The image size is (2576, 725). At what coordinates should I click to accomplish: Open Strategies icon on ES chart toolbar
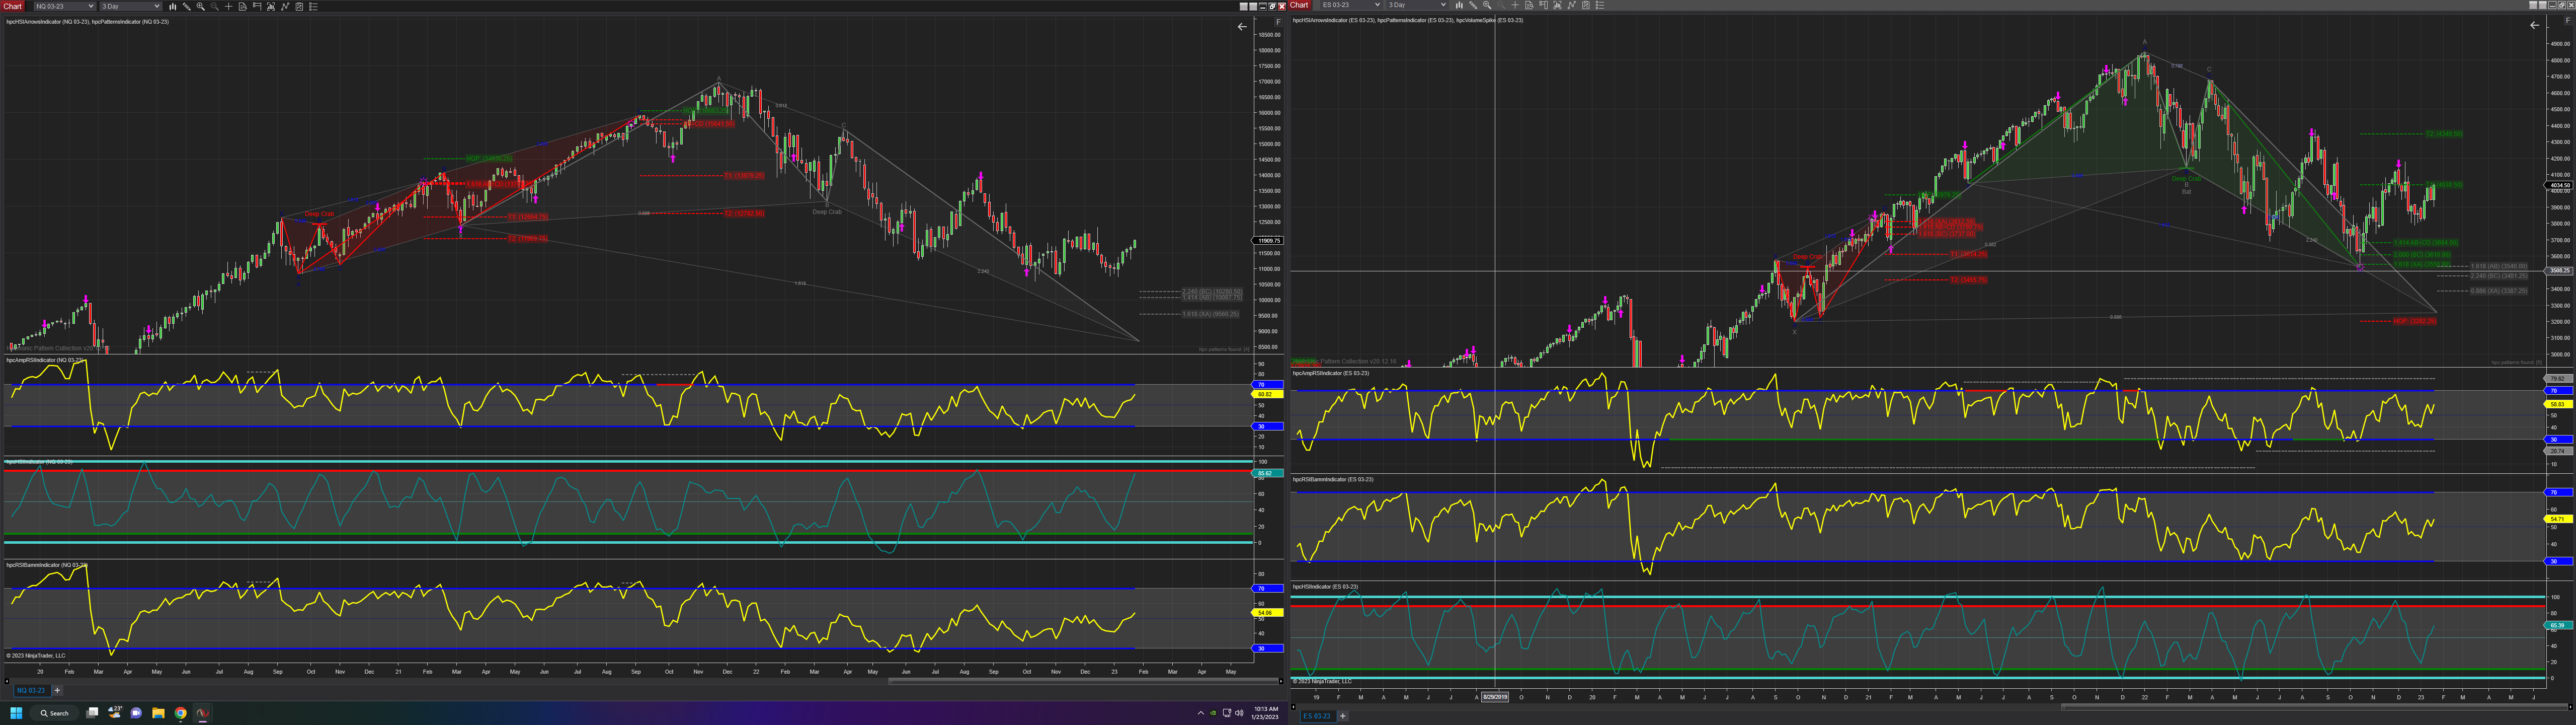point(1585,5)
